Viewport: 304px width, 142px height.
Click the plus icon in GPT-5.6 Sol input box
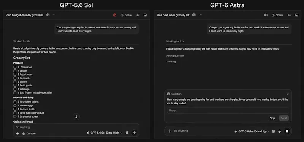(17, 134)
